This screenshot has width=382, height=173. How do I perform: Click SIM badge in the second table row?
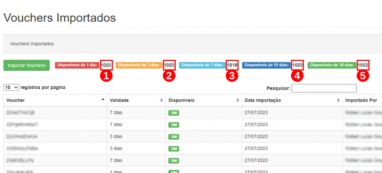click(174, 125)
